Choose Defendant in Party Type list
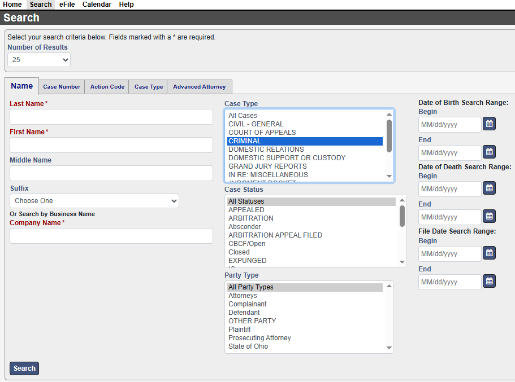This screenshot has height=382, width=515. tap(244, 313)
